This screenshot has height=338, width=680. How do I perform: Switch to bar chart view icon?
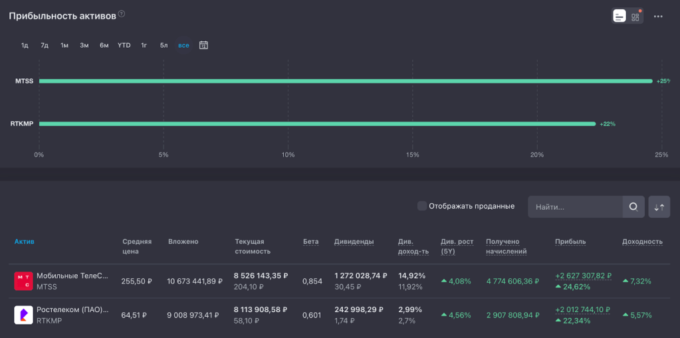tap(620, 16)
